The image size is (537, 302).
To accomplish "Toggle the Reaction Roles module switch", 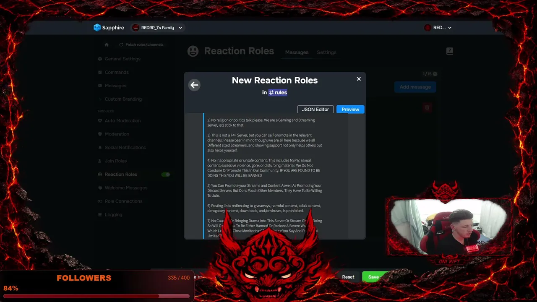I will tap(166, 174).
